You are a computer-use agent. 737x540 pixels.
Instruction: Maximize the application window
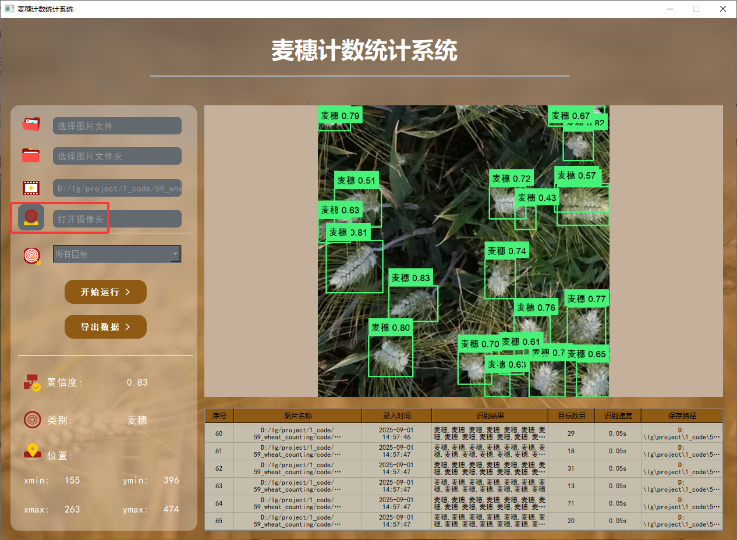(x=696, y=9)
